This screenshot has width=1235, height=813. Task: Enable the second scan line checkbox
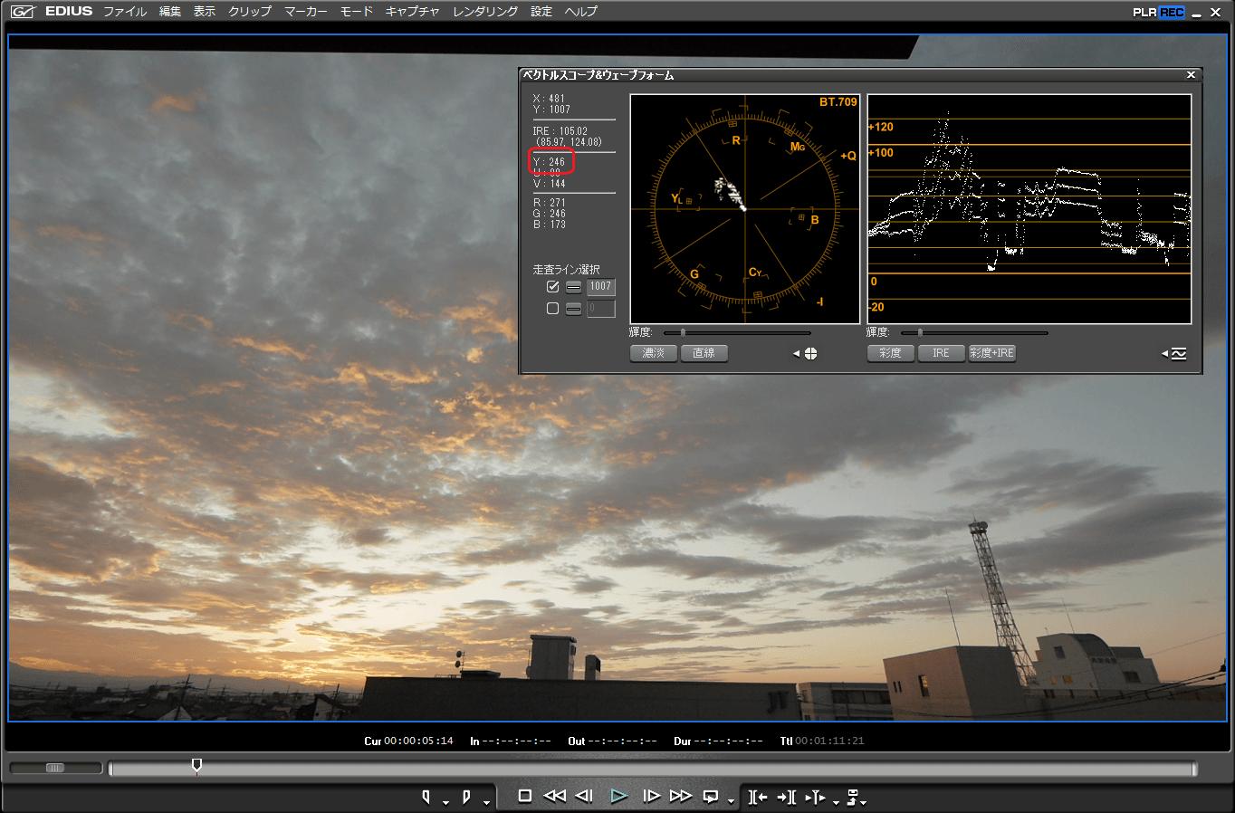(552, 309)
